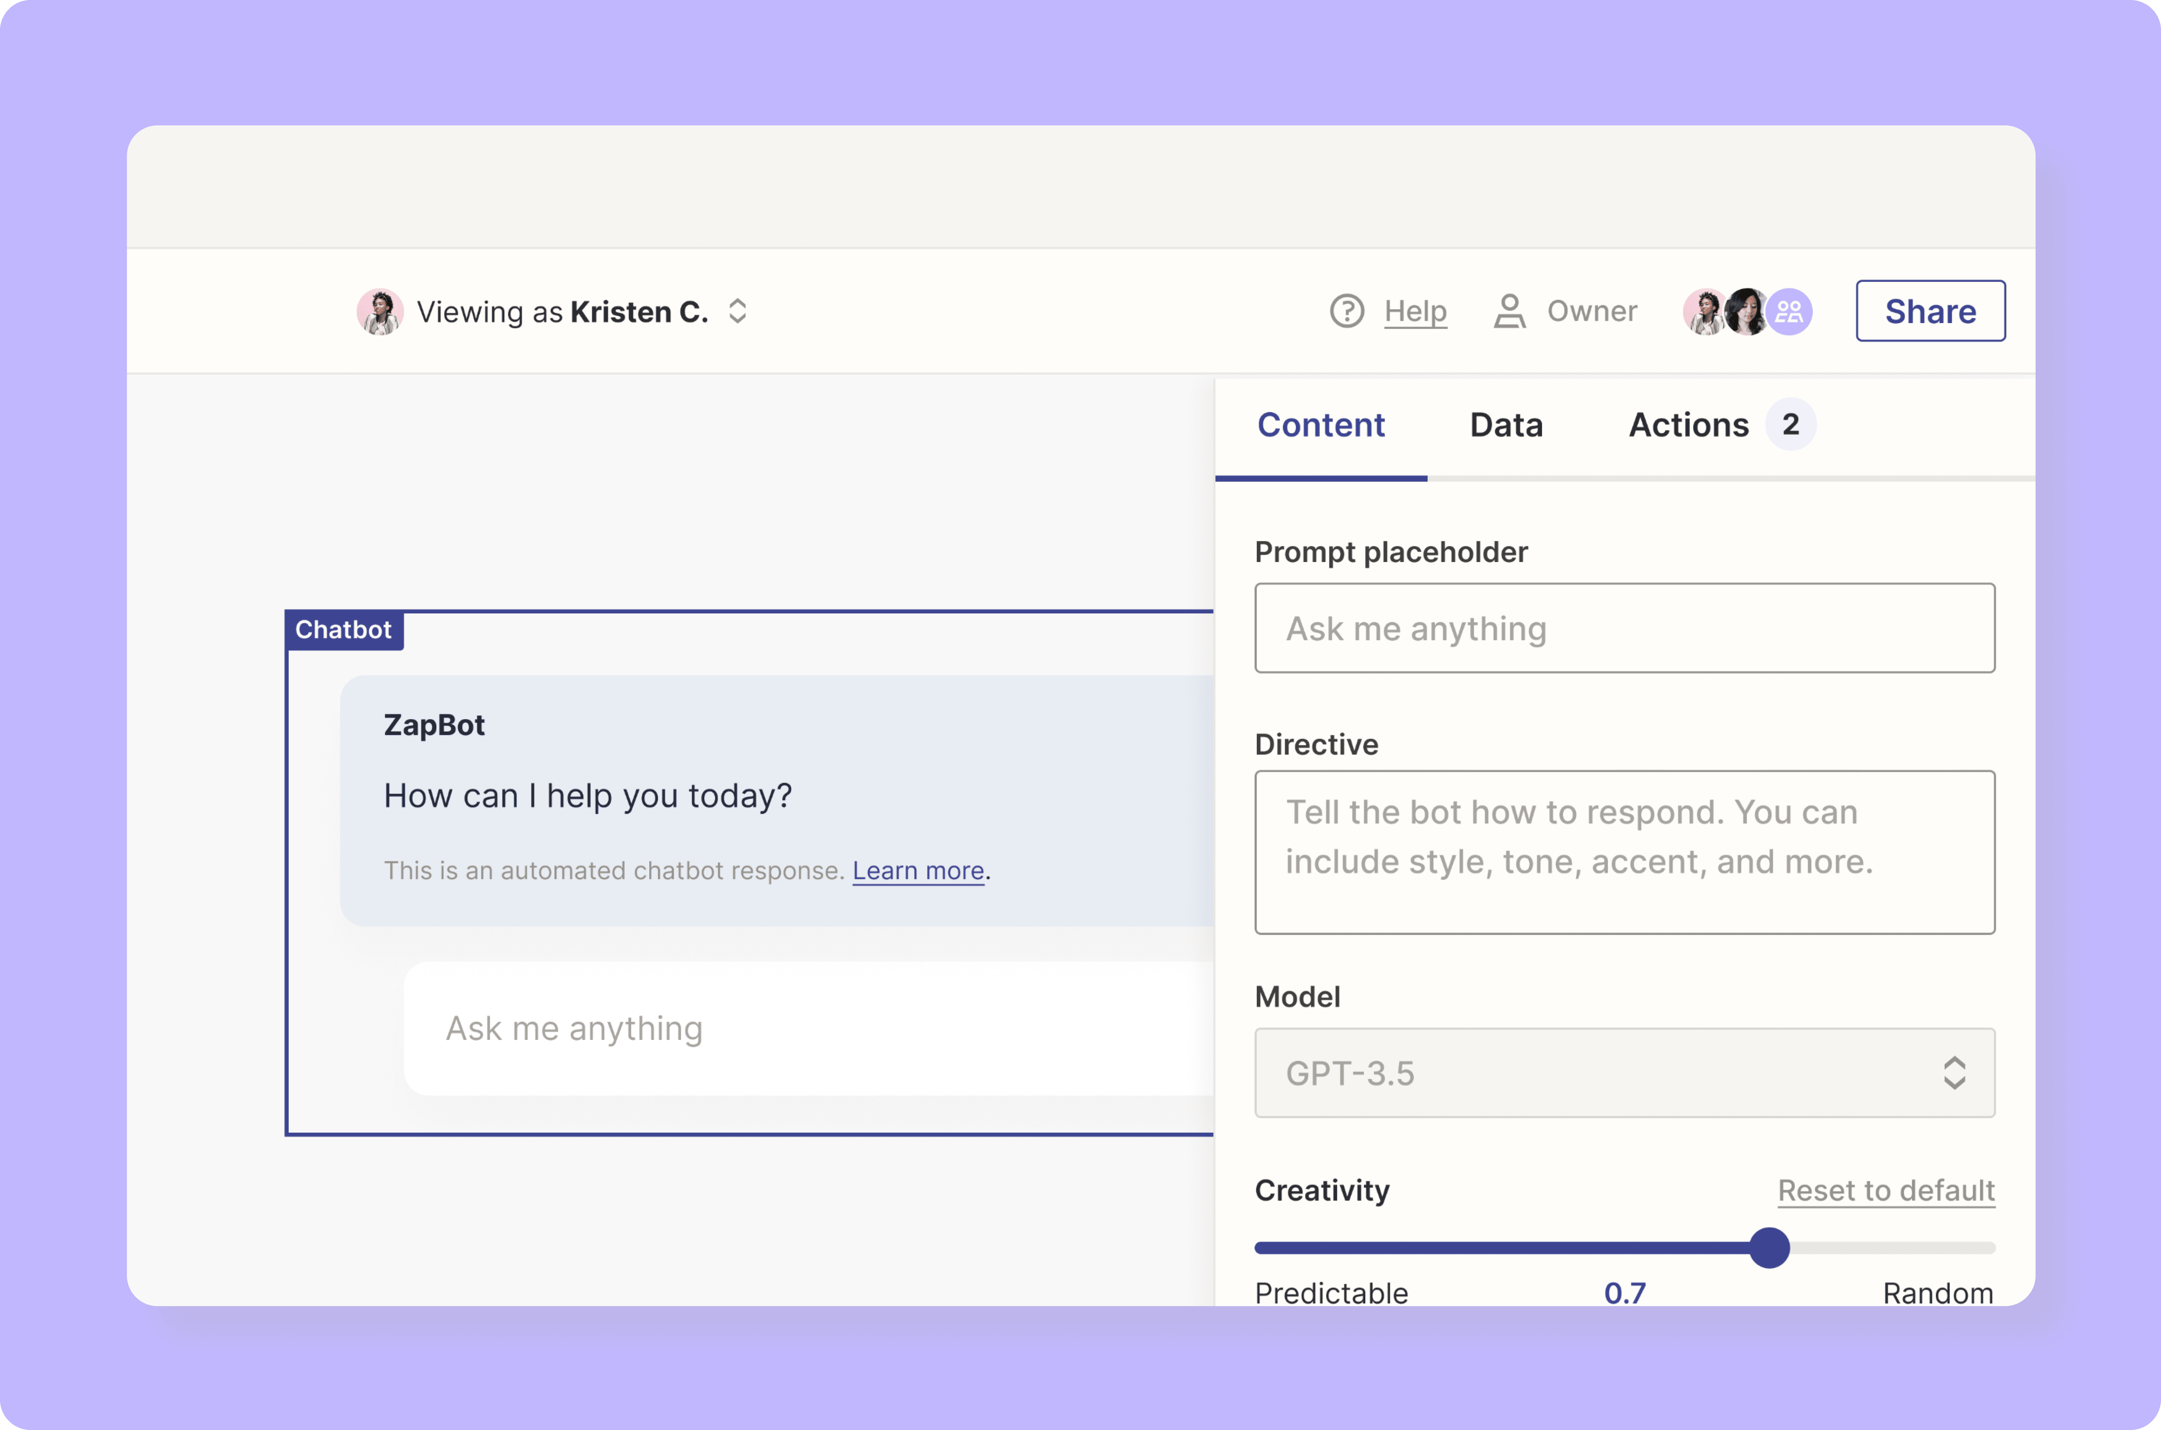Click the purple group members icon
Viewport: 2161px width, 1430px height.
point(1789,312)
